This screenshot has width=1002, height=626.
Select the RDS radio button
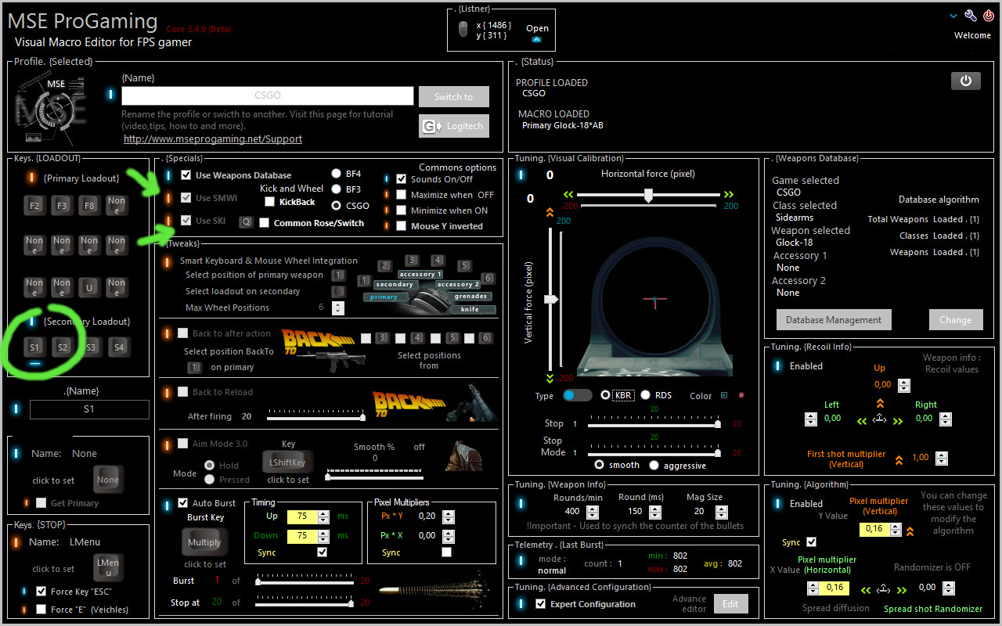[x=646, y=395]
